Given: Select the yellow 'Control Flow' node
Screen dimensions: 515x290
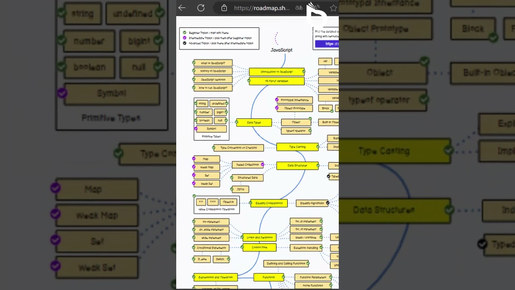Looking at the screenshot, I should tap(260, 247).
